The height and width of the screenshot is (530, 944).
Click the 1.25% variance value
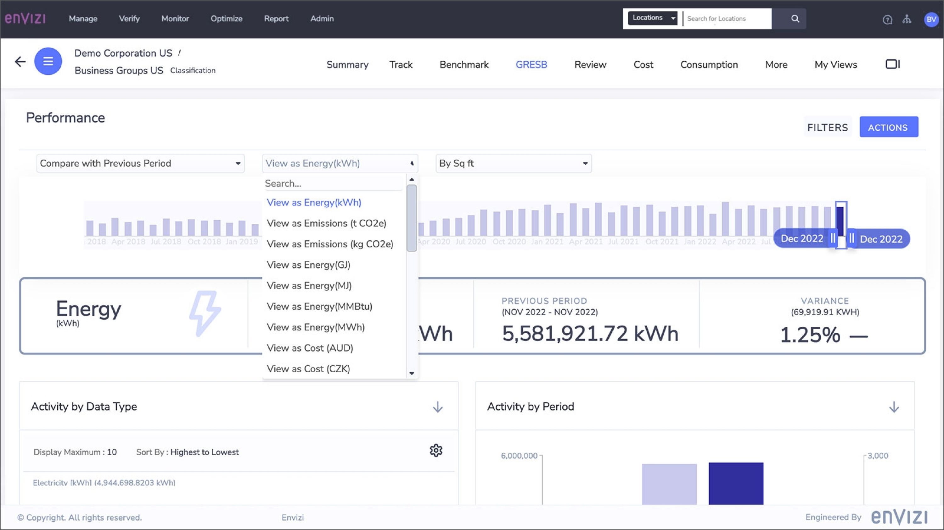point(810,335)
